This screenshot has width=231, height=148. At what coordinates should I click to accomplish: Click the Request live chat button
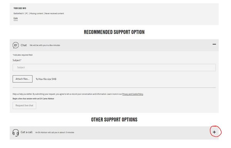click(x=24, y=105)
